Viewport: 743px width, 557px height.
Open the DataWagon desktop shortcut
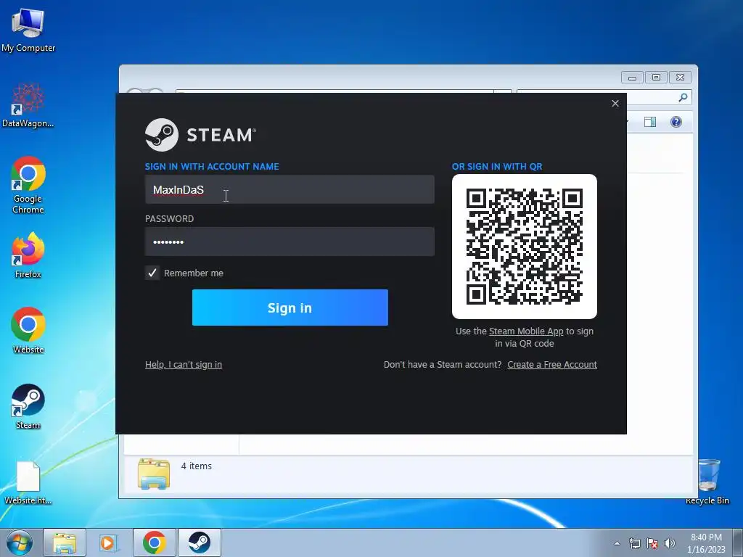click(x=28, y=105)
